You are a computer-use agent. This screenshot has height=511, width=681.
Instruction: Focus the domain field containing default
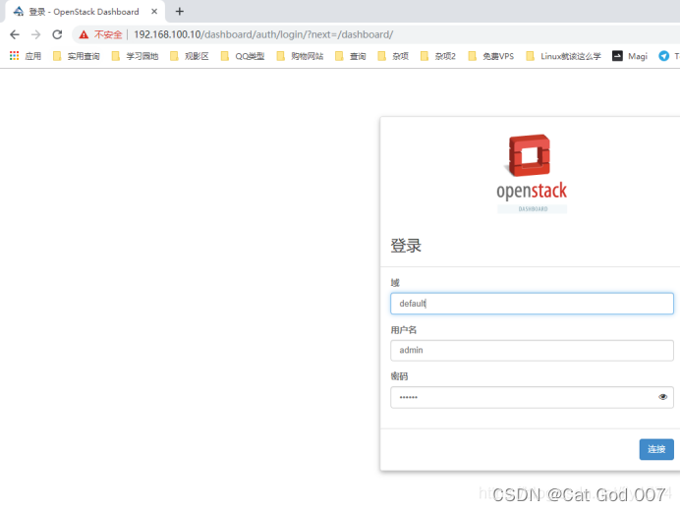(532, 304)
